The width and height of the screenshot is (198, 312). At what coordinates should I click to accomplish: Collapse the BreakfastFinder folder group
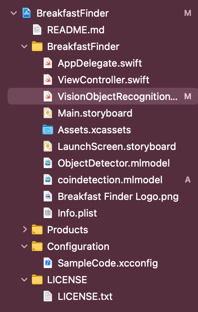(x=24, y=47)
